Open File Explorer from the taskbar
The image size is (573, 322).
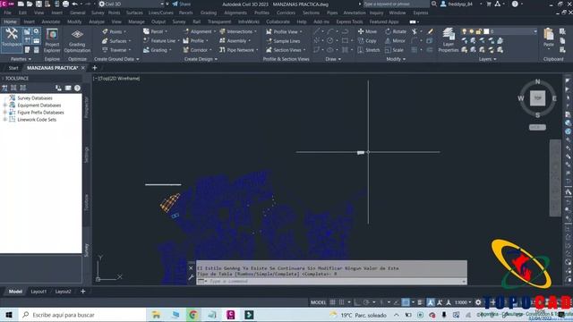[156, 315]
